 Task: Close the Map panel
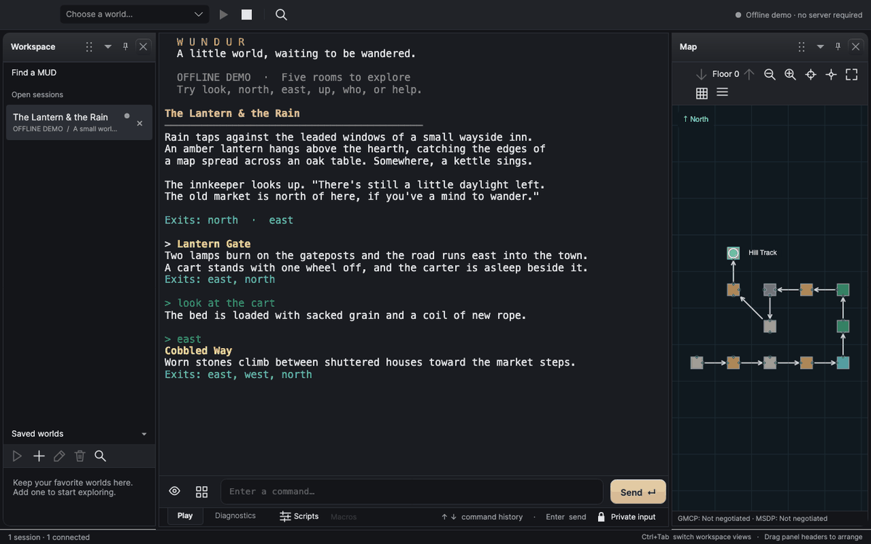(x=855, y=46)
